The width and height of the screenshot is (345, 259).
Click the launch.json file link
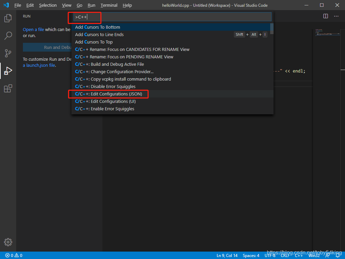tap(39, 65)
